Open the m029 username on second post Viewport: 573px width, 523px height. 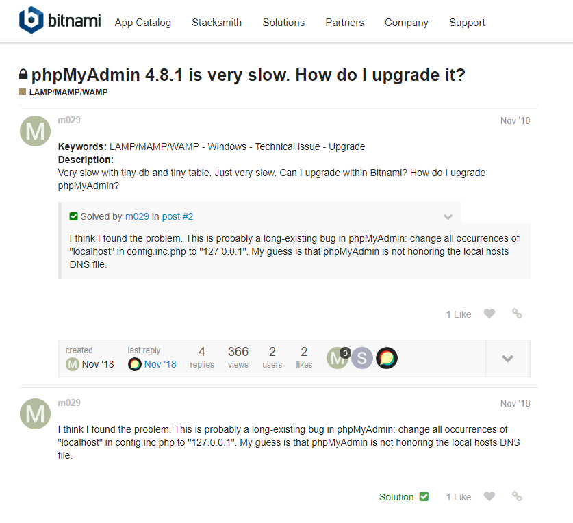[69, 403]
